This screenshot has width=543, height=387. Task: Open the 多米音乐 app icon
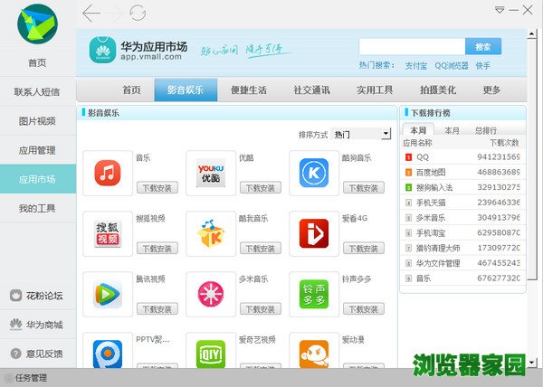[x=211, y=294]
